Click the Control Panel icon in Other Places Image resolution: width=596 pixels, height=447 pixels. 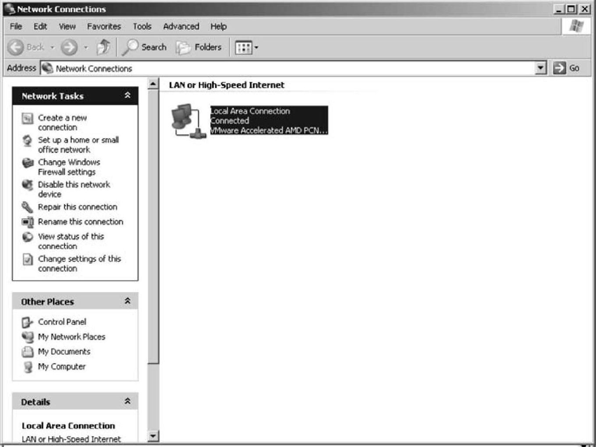[x=28, y=322]
